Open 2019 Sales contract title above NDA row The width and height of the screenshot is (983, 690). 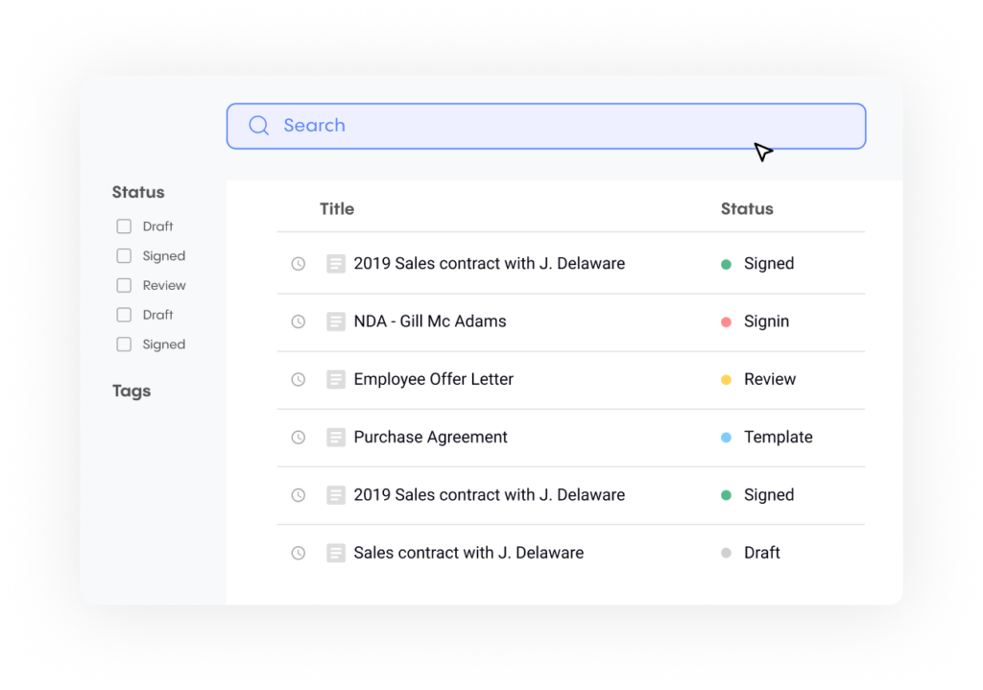pyautogui.click(x=490, y=263)
